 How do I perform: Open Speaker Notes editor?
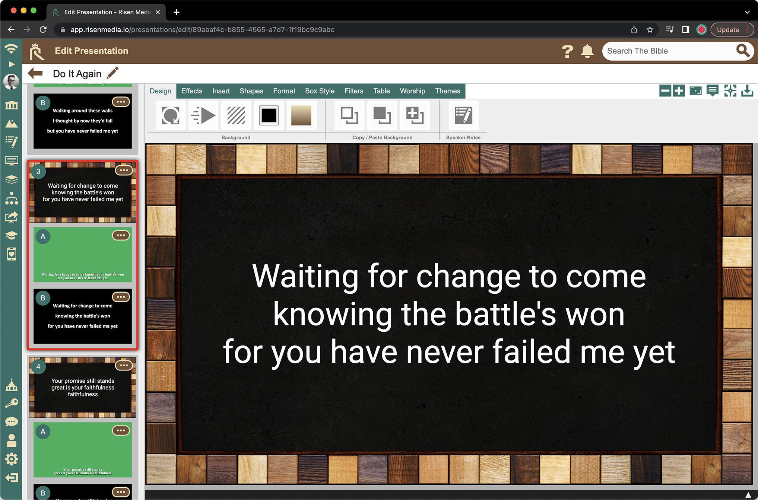tap(463, 115)
